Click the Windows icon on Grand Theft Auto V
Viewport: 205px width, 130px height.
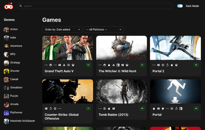coord(59,65)
